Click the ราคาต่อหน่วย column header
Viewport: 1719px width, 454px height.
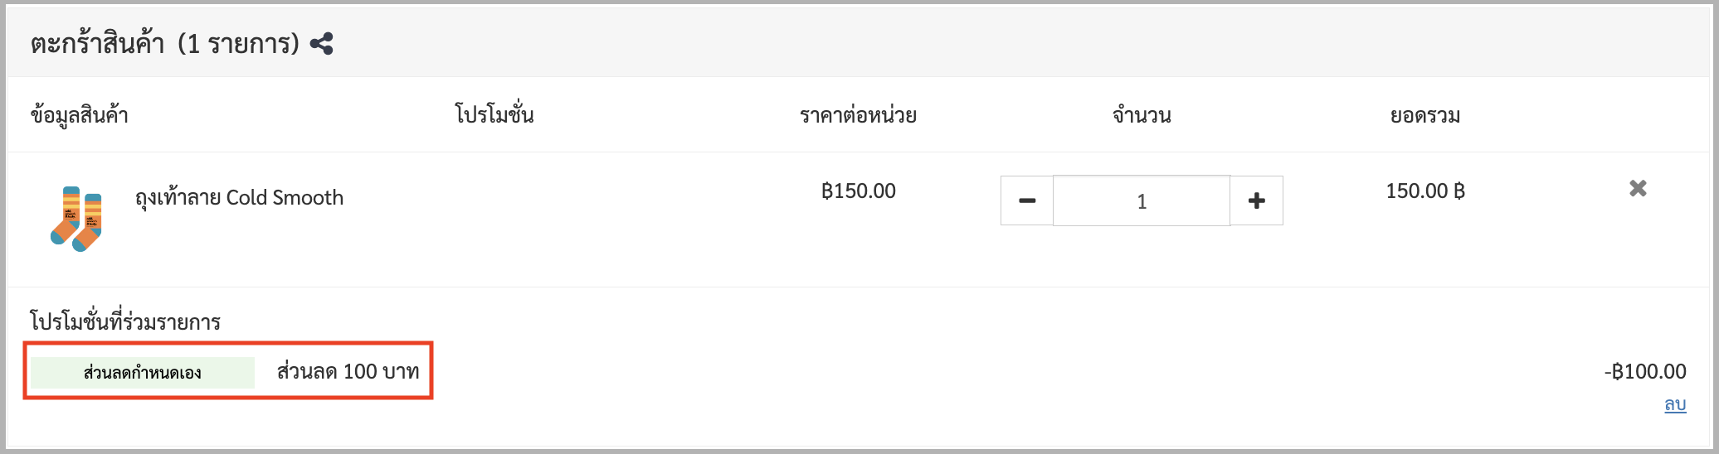858,115
